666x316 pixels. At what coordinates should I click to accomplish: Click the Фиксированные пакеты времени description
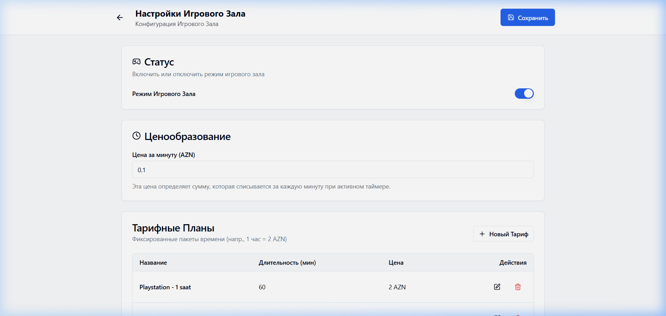(x=210, y=239)
